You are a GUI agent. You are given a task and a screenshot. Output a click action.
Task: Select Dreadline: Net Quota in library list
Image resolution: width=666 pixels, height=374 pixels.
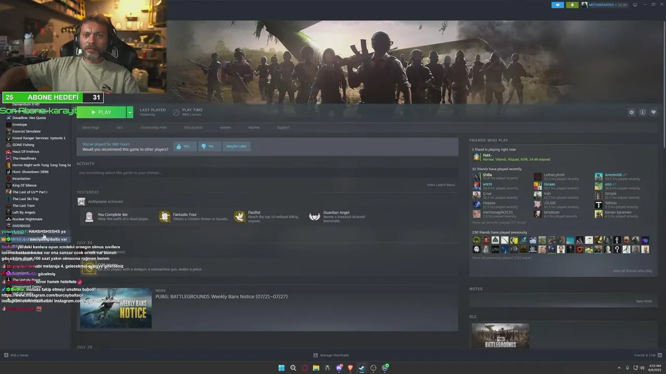tap(29, 118)
